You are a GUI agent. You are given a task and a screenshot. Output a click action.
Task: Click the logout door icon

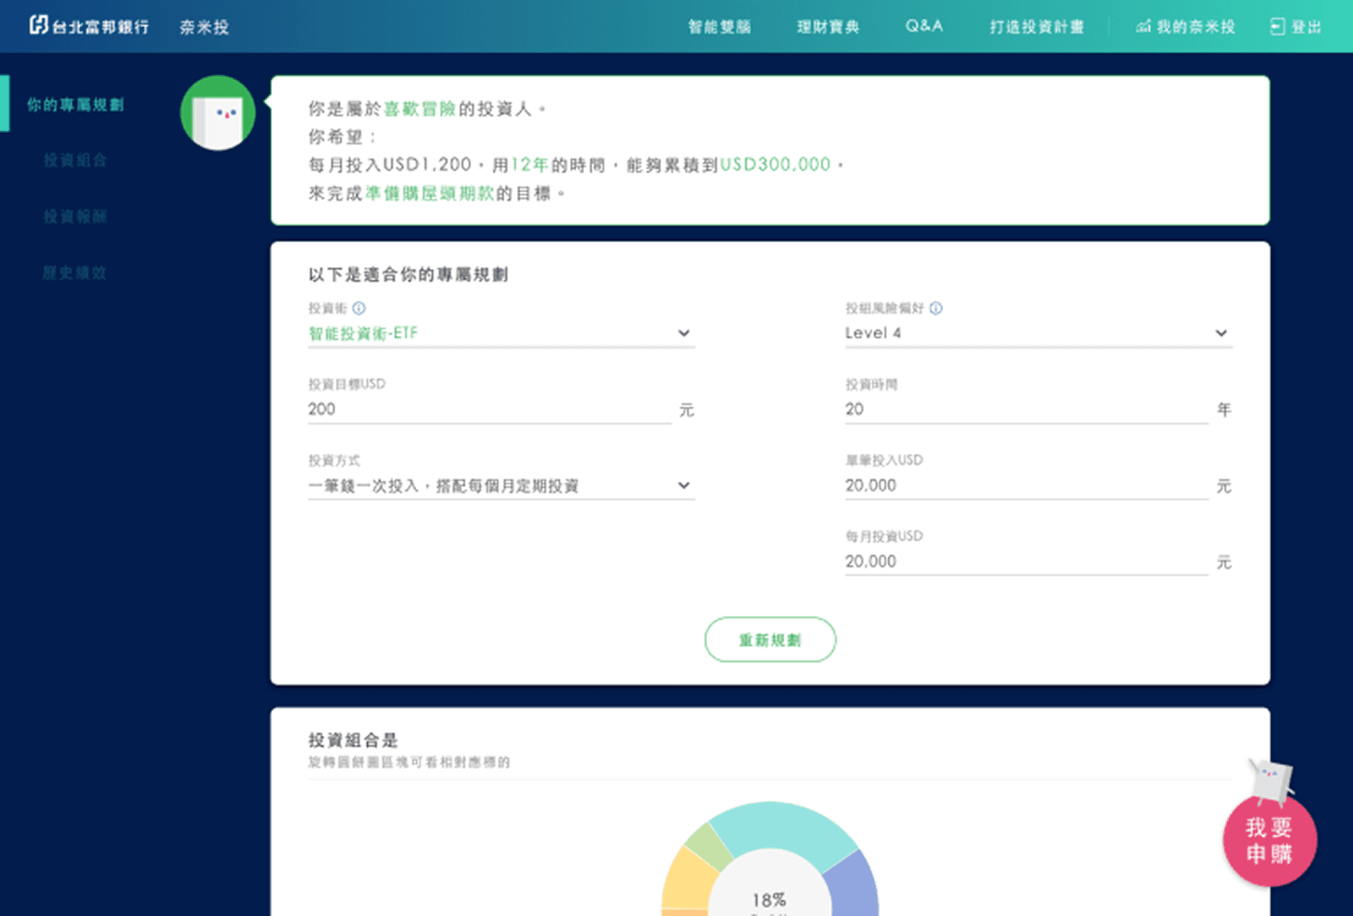coord(1277,26)
